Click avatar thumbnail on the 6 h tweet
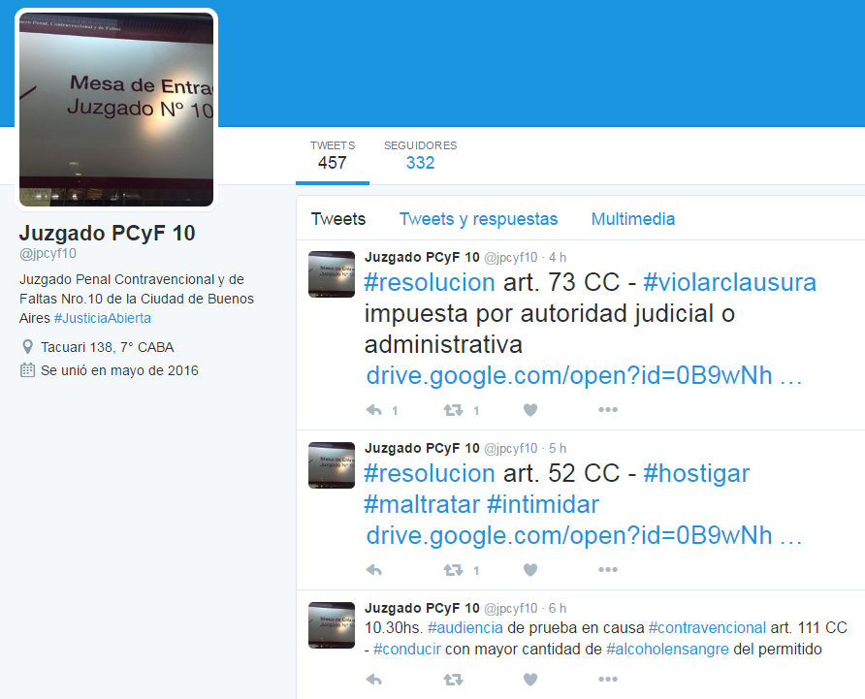 click(x=332, y=625)
